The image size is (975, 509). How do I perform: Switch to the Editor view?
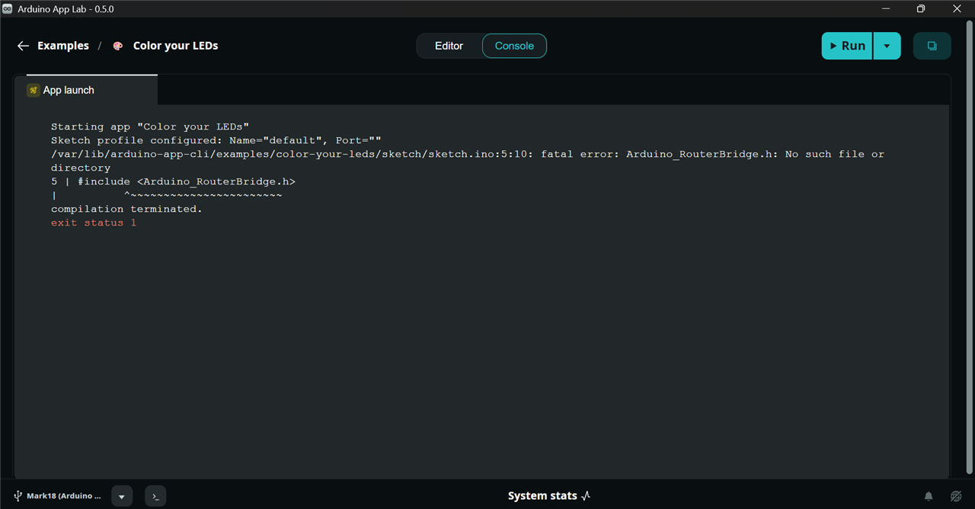pyautogui.click(x=449, y=46)
